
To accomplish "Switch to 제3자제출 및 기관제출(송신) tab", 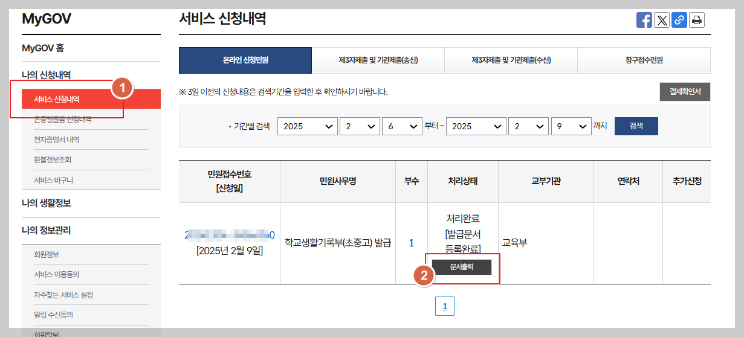I will coord(378,60).
